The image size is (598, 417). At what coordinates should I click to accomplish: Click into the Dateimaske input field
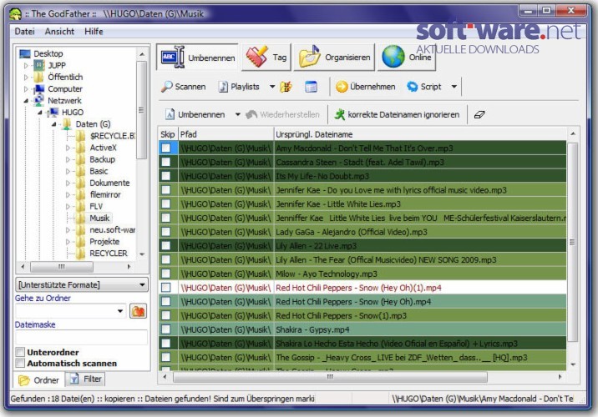[x=82, y=338]
